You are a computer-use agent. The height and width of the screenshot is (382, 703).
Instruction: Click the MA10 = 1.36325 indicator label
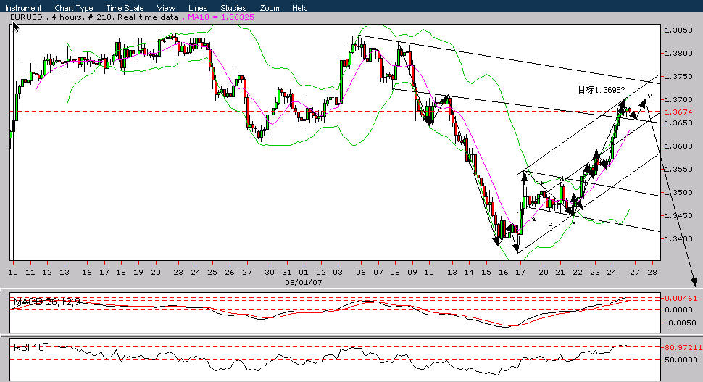[x=220, y=17]
